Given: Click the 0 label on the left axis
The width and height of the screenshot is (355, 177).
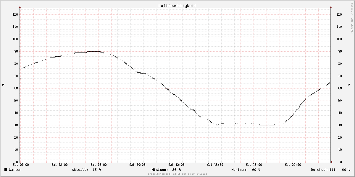Looking at the screenshot, I should pos(17,162).
